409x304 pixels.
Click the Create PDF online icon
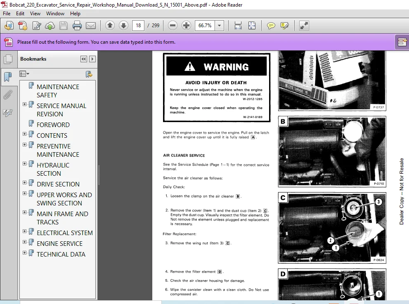point(9,26)
